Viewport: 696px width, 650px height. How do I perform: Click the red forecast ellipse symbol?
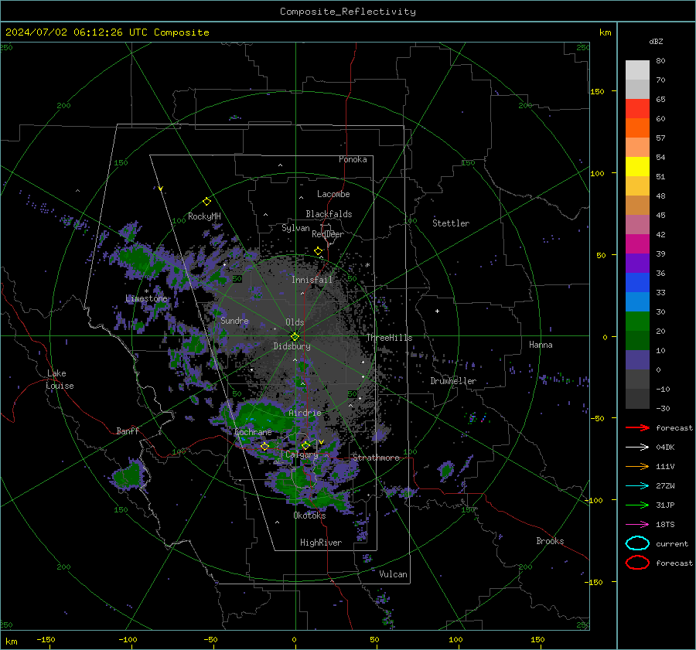pyautogui.click(x=637, y=563)
